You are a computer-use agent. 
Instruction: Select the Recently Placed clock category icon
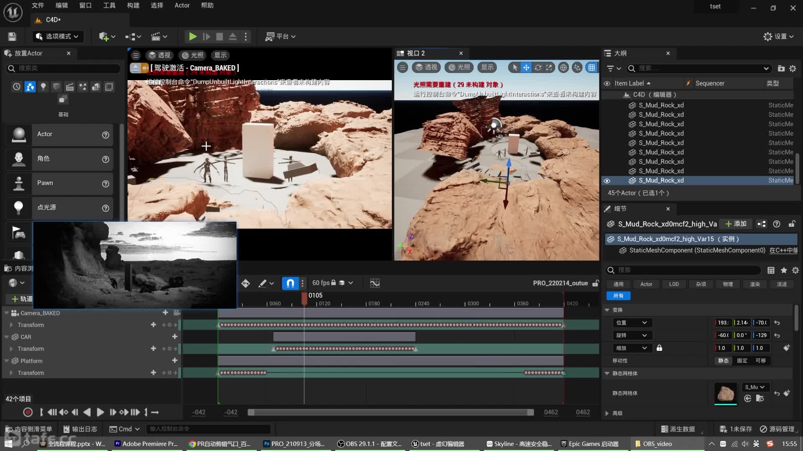[x=17, y=86]
